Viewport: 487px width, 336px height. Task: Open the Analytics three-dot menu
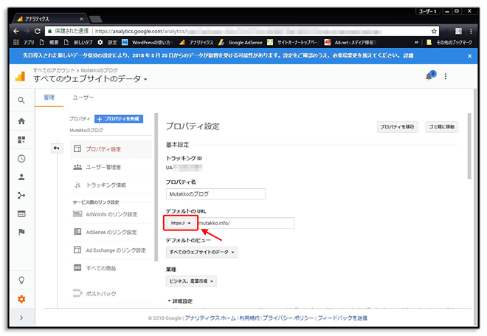tap(446, 76)
